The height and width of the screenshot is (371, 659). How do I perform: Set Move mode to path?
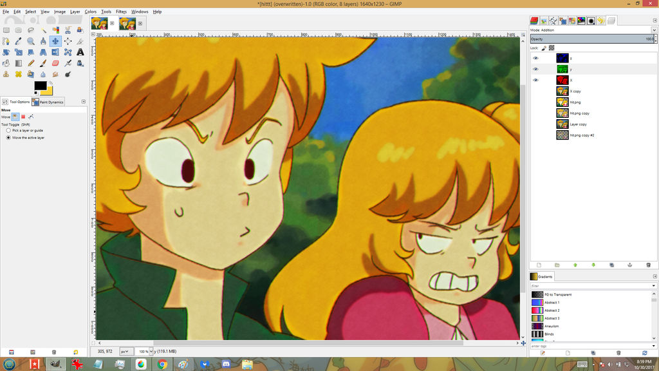[31, 117]
